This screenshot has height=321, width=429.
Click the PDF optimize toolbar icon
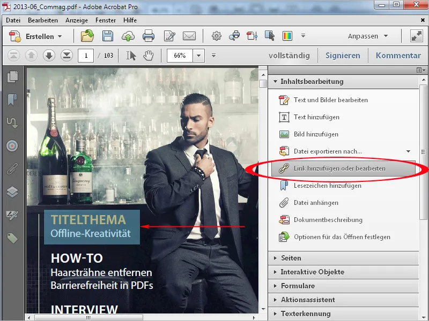tap(252, 36)
